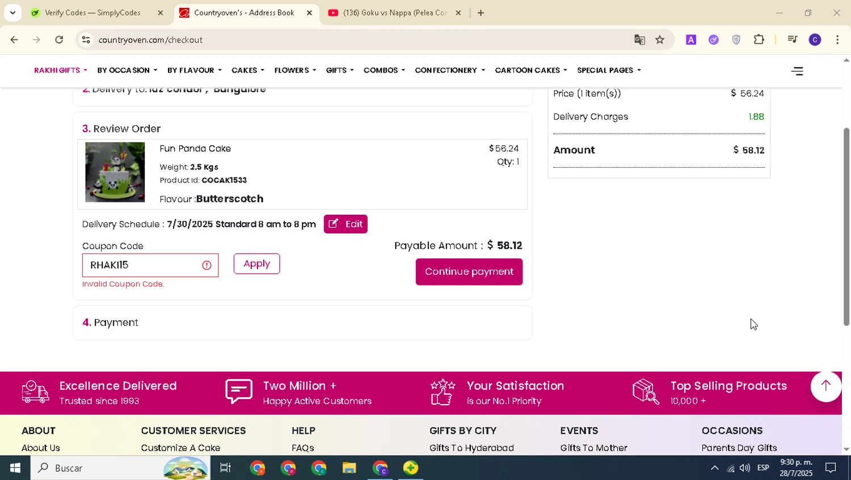Open the Gifts To Mother link
Screen dimensions: 851x480
(593, 448)
